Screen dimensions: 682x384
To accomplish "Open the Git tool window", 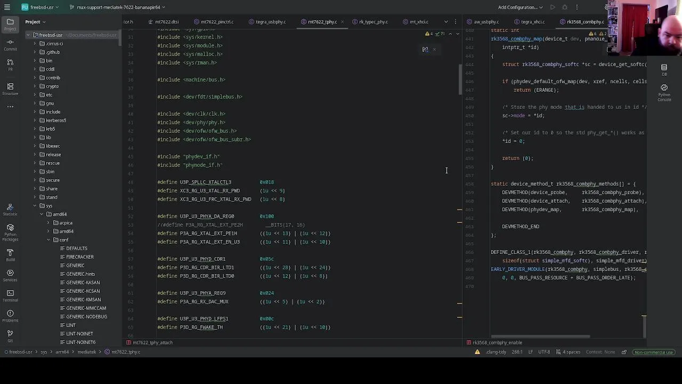I will 10,336.
